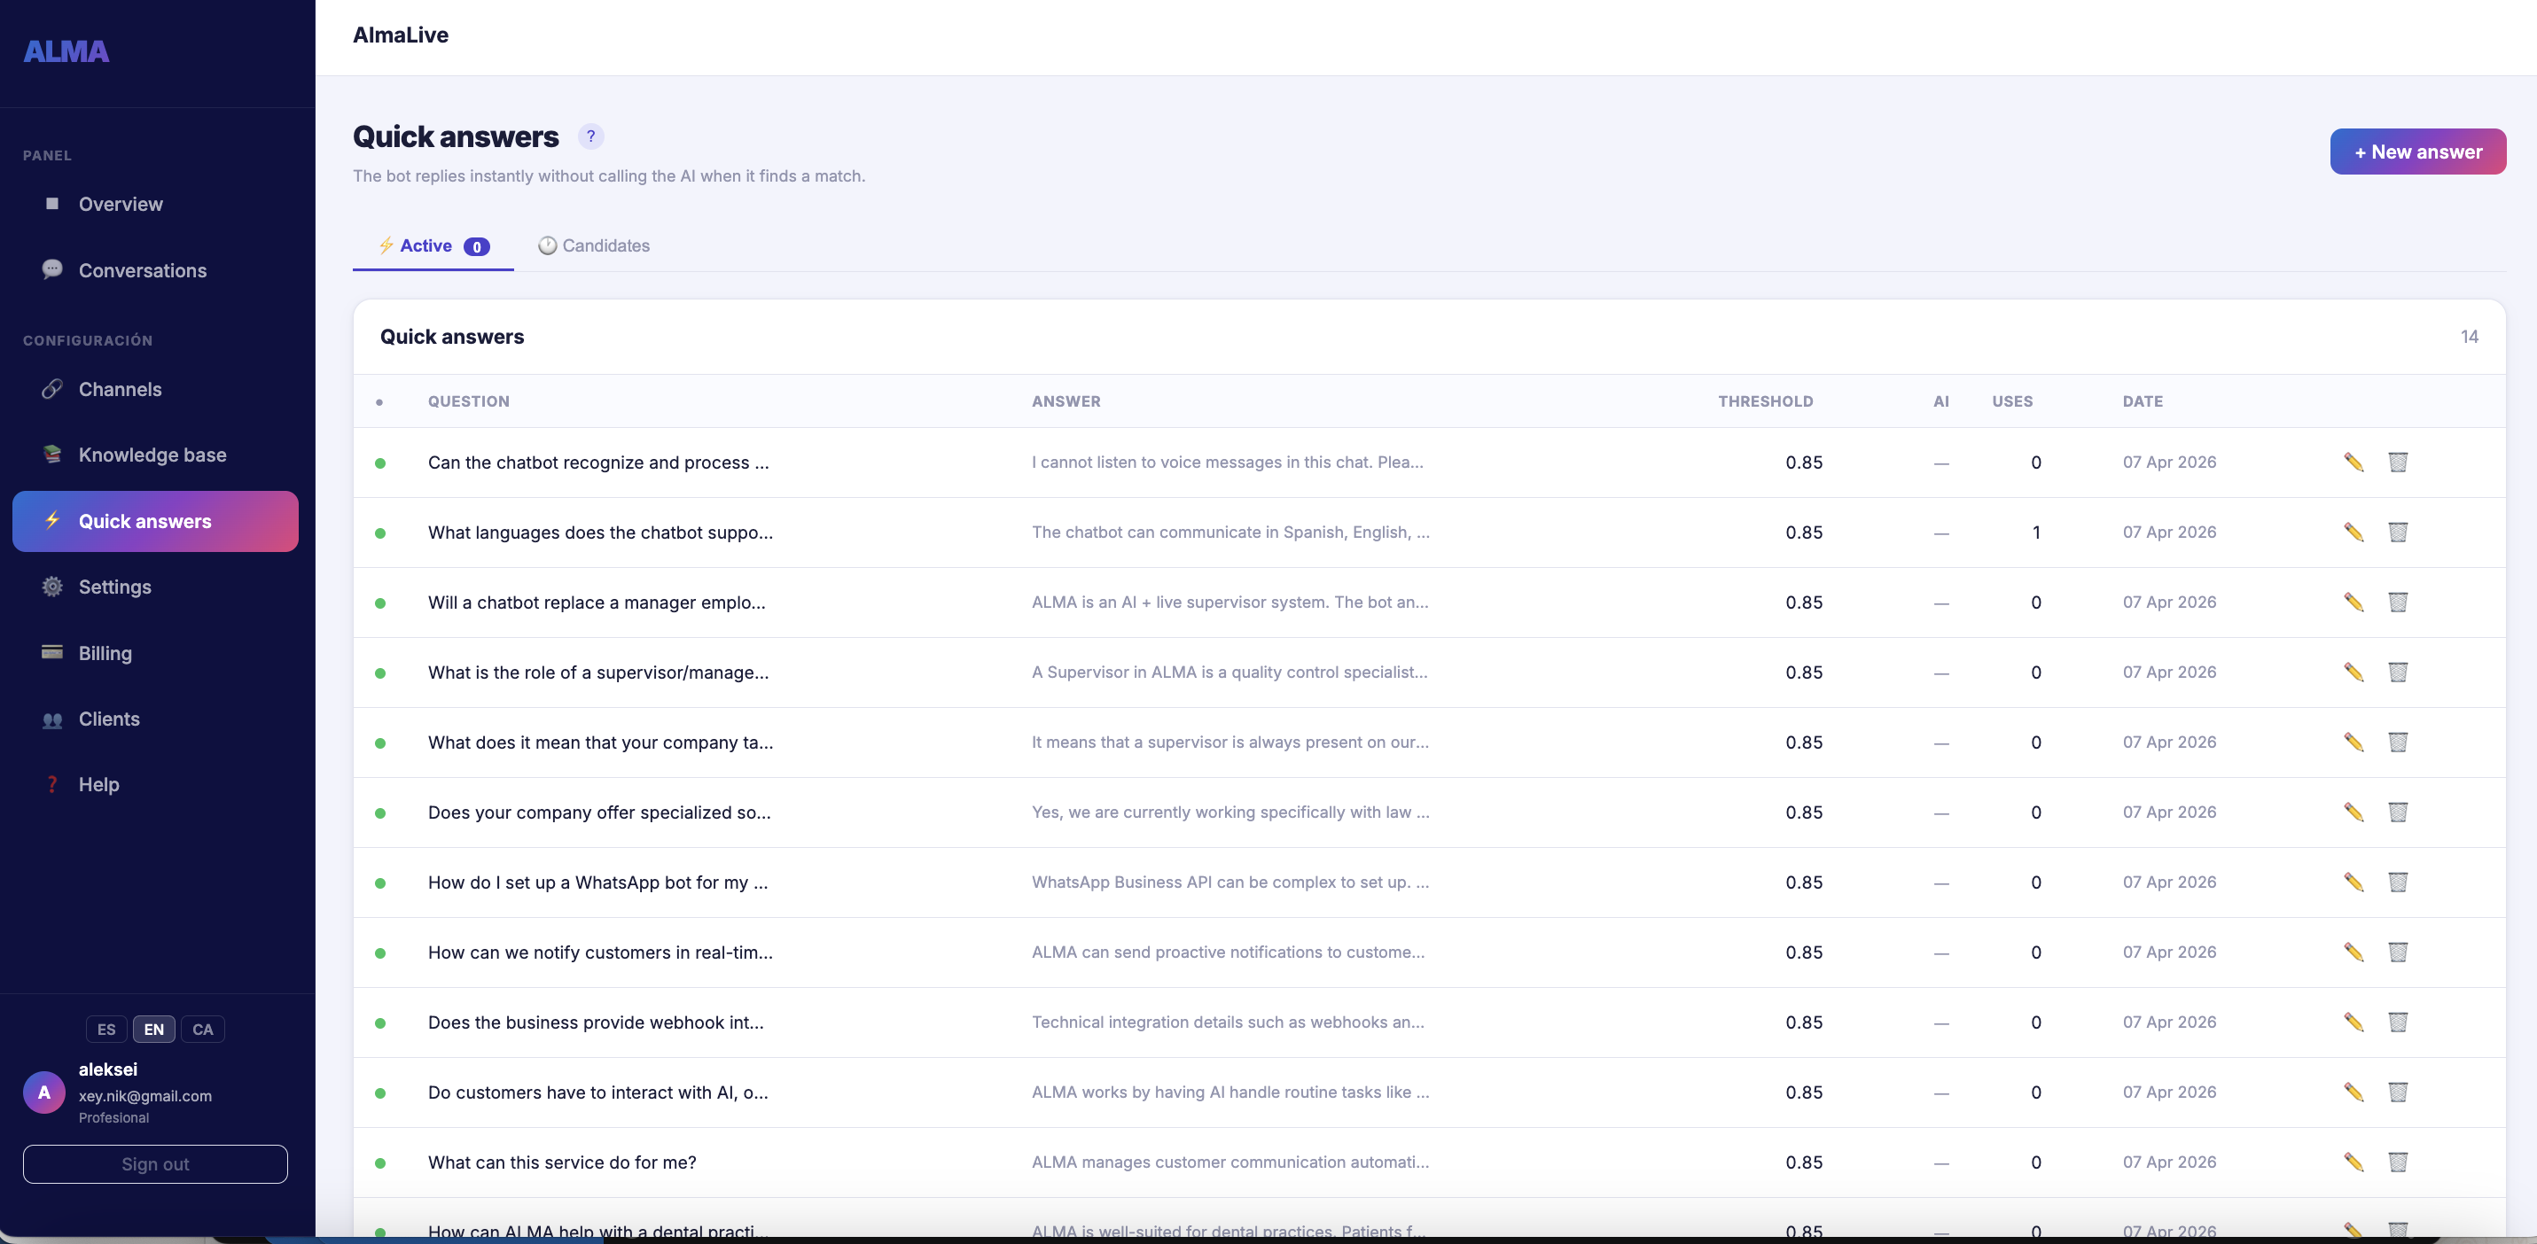Open the Knowledge base sidebar item
2537x1244 pixels.
[152, 455]
